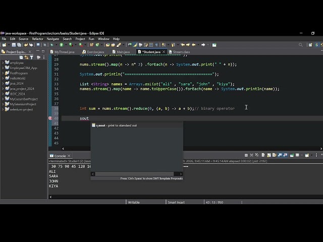
Task: Expand the FirstProgram project node
Action: 3,73
